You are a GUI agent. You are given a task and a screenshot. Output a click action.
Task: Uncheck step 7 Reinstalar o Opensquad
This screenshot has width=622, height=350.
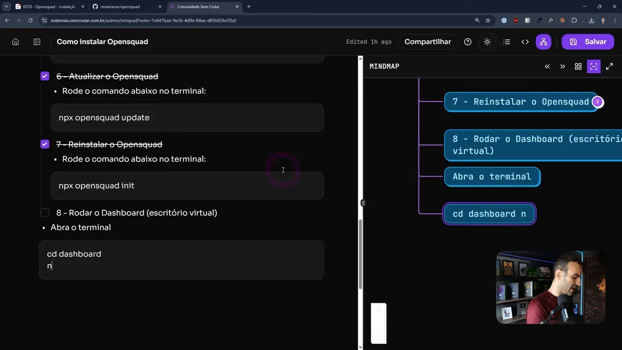[45, 144]
